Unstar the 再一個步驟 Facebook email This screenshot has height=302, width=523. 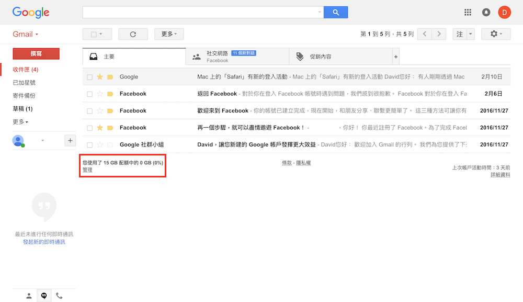[x=100, y=128]
